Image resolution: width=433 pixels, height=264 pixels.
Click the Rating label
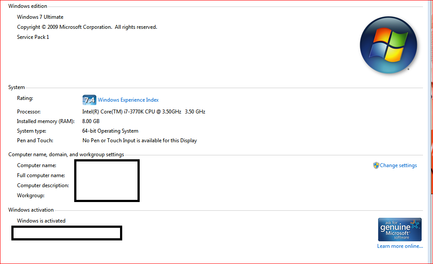pos(25,98)
